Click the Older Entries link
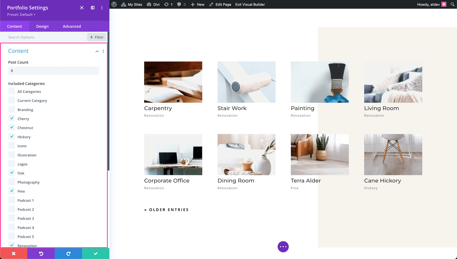Image resolution: width=457 pixels, height=259 pixels. tap(166, 210)
